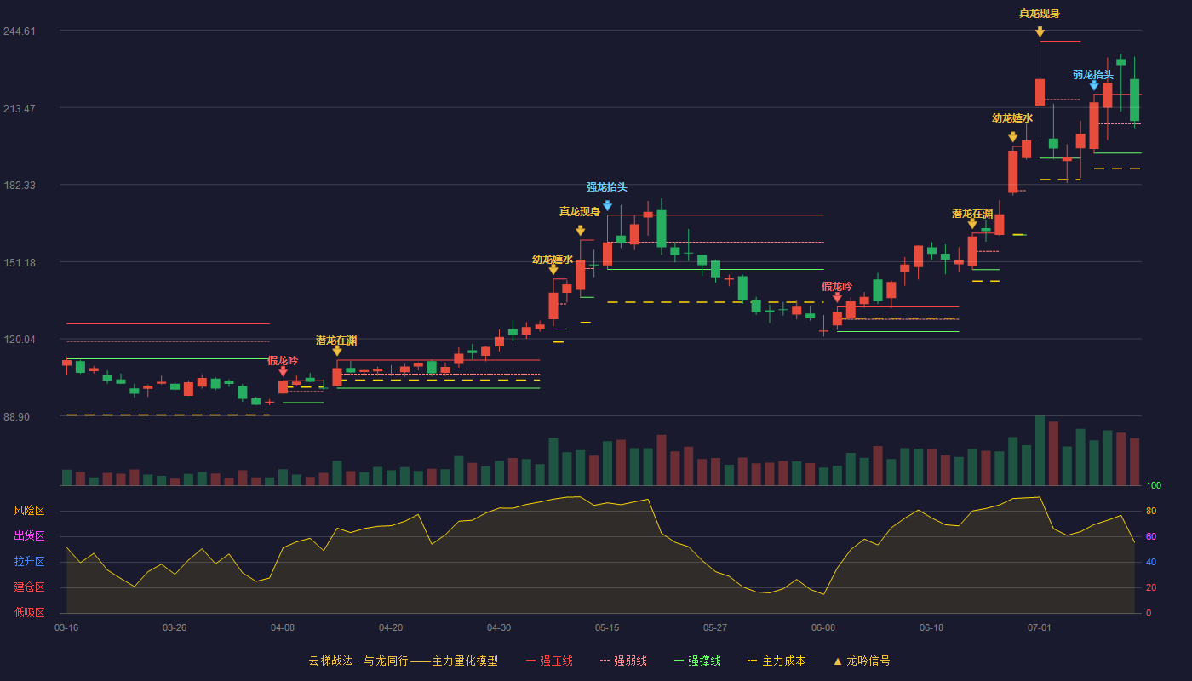Screen dimensions: 1192x681
Task: Click the 假龙吟 label above 06-08
Action: point(837,287)
